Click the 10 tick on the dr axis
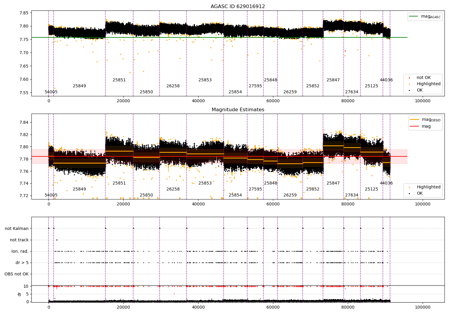Viewport: 449px width, 314px height. pyautogui.click(x=26, y=286)
